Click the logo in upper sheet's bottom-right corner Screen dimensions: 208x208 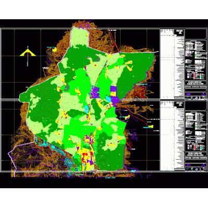[x=204, y=97]
